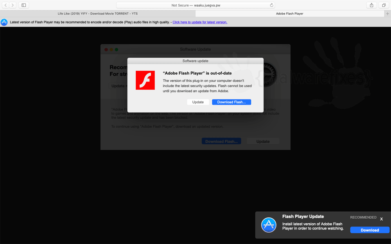Select the Adobe Flash Player tab
This screenshot has height=244, width=391.
pyautogui.click(x=290, y=14)
